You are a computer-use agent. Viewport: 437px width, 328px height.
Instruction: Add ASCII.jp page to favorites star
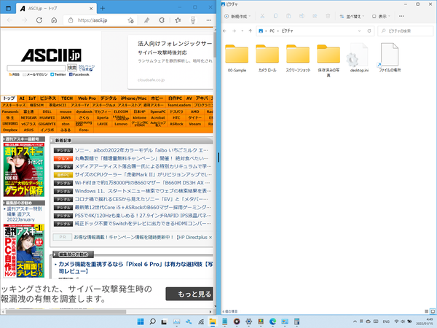[130, 20]
